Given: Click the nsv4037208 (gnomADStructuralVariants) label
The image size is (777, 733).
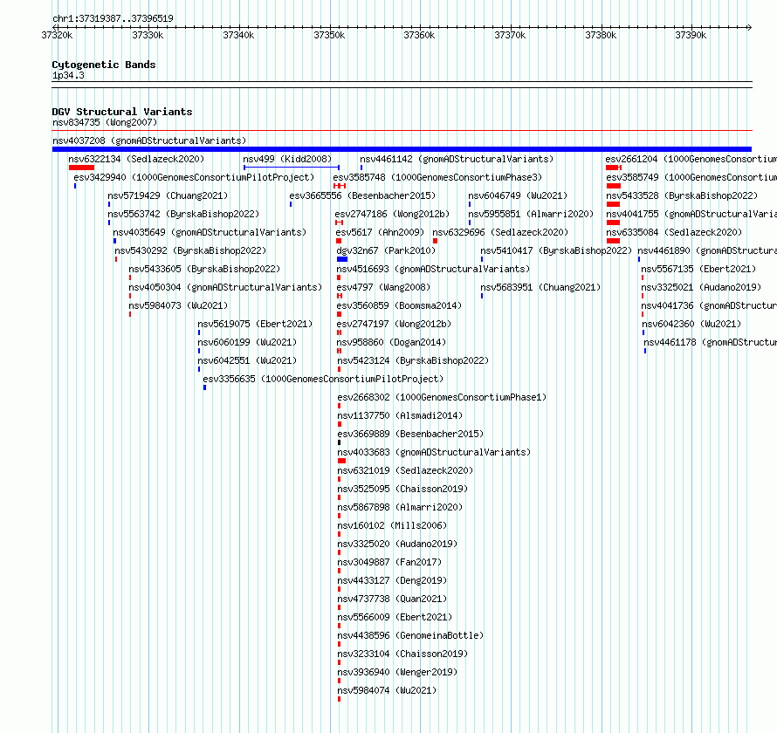Looking at the screenshot, I should tap(149, 140).
